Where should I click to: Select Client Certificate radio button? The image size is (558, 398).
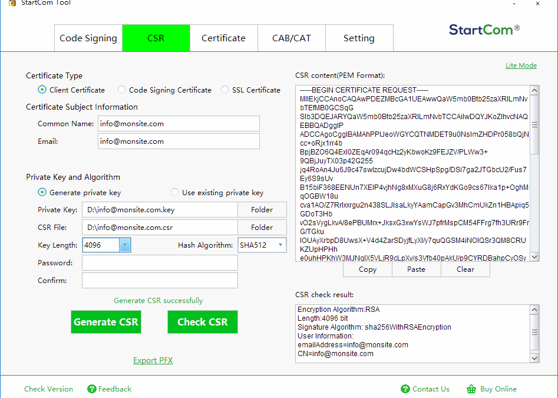click(x=42, y=90)
